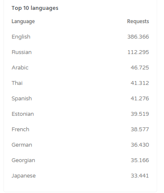Select the 46.725 requests value
Screen dimensions: 164x193
pyautogui.click(x=140, y=68)
